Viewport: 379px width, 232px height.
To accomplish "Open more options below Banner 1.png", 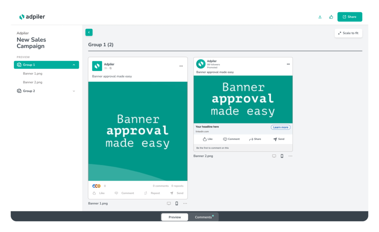I will [185, 204].
